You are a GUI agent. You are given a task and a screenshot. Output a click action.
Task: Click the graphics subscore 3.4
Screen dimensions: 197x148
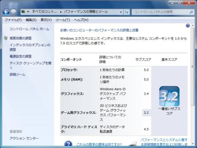[x=146, y=94]
